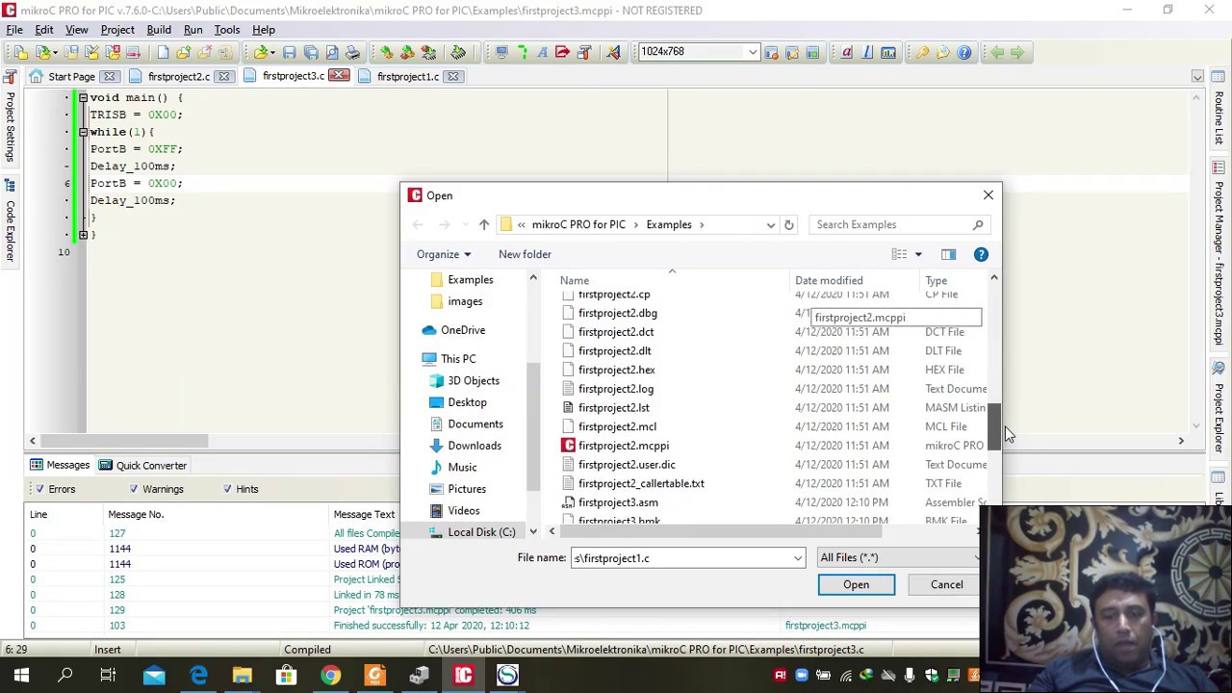Click the blue Help question mark toolbar icon

point(963,52)
